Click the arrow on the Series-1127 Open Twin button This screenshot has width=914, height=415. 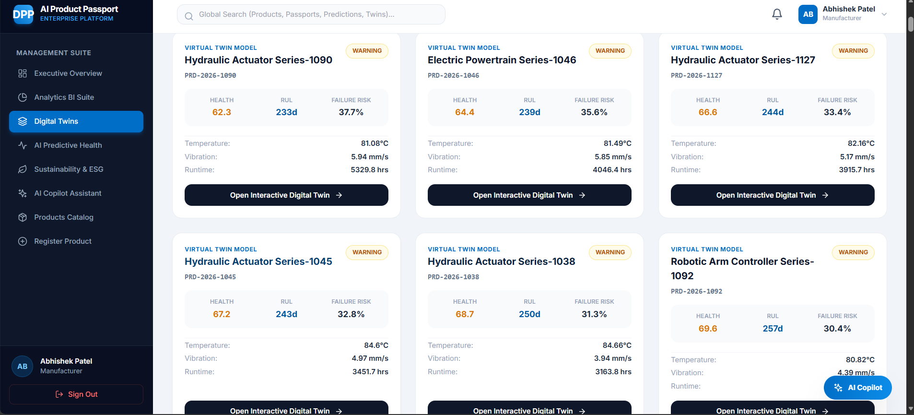click(825, 195)
